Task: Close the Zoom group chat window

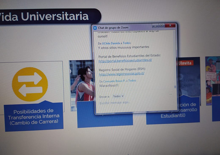Action: pos(170,25)
